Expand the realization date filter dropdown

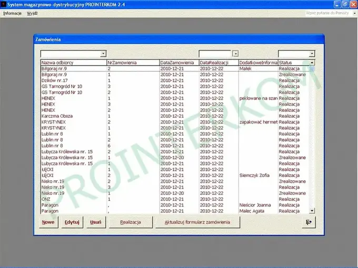(x=235, y=54)
